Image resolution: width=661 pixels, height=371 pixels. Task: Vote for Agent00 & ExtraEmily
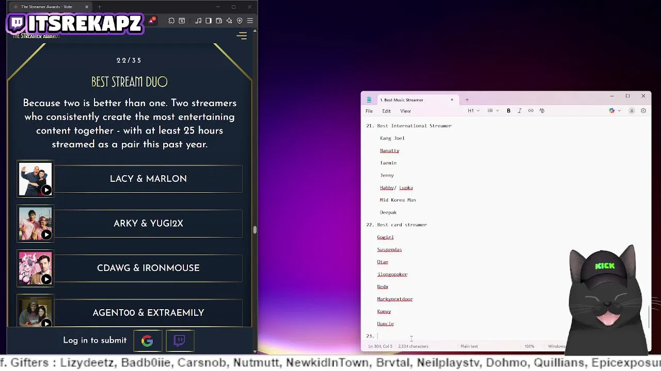pyautogui.click(x=148, y=312)
